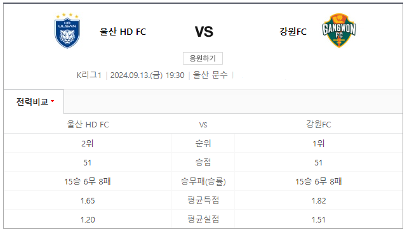Click the match date 2024.09.13.(금) 19:30

[x=147, y=75]
